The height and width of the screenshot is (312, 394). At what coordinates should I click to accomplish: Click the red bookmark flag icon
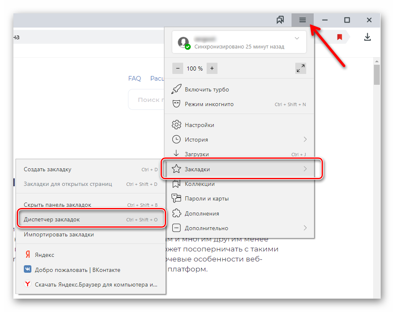339,37
